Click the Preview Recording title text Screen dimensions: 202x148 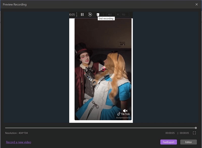click(15, 4)
